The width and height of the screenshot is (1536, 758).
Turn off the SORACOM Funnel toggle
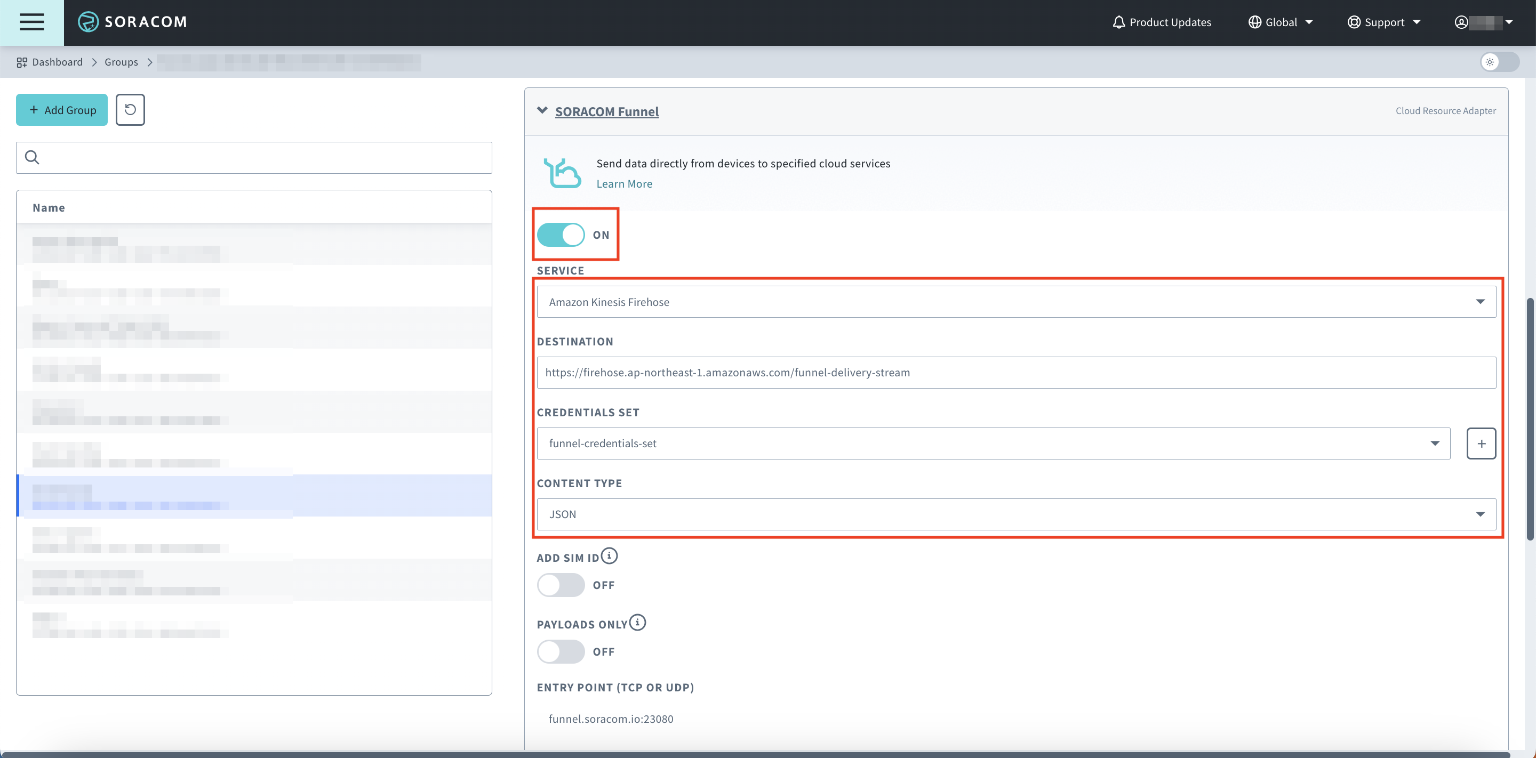click(x=561, y=235)
